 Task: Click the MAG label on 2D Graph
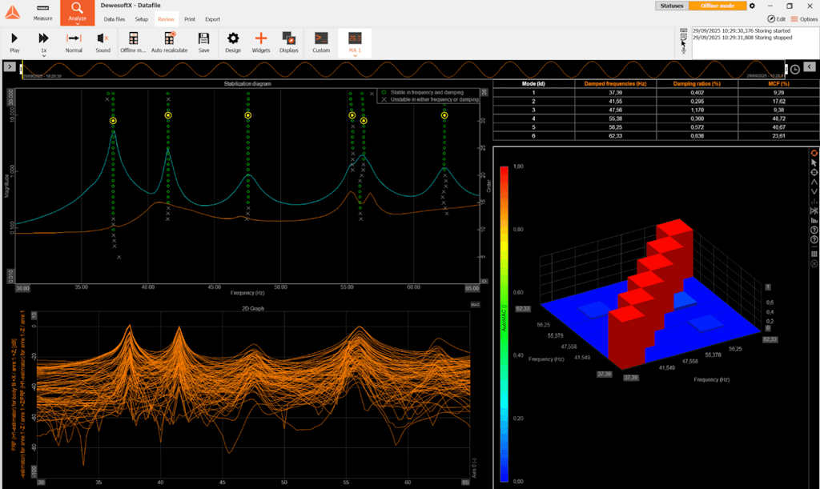(x=475, y=305)
